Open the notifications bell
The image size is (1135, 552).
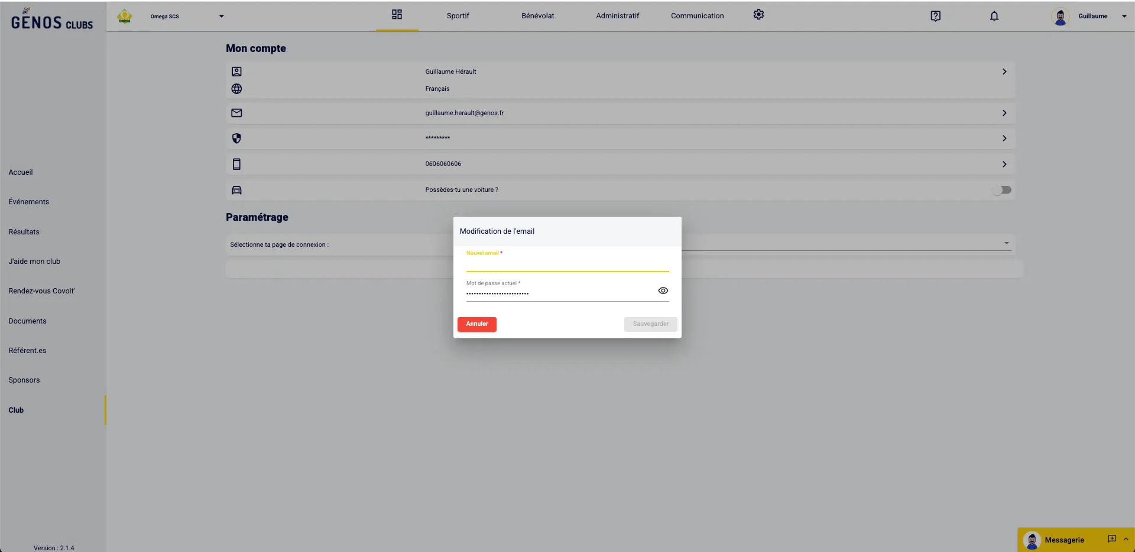pyautogui.click(x=994, y=16)
